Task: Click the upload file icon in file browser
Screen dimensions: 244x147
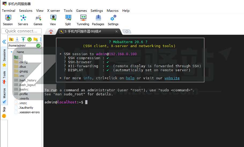Action: point(23,39)
